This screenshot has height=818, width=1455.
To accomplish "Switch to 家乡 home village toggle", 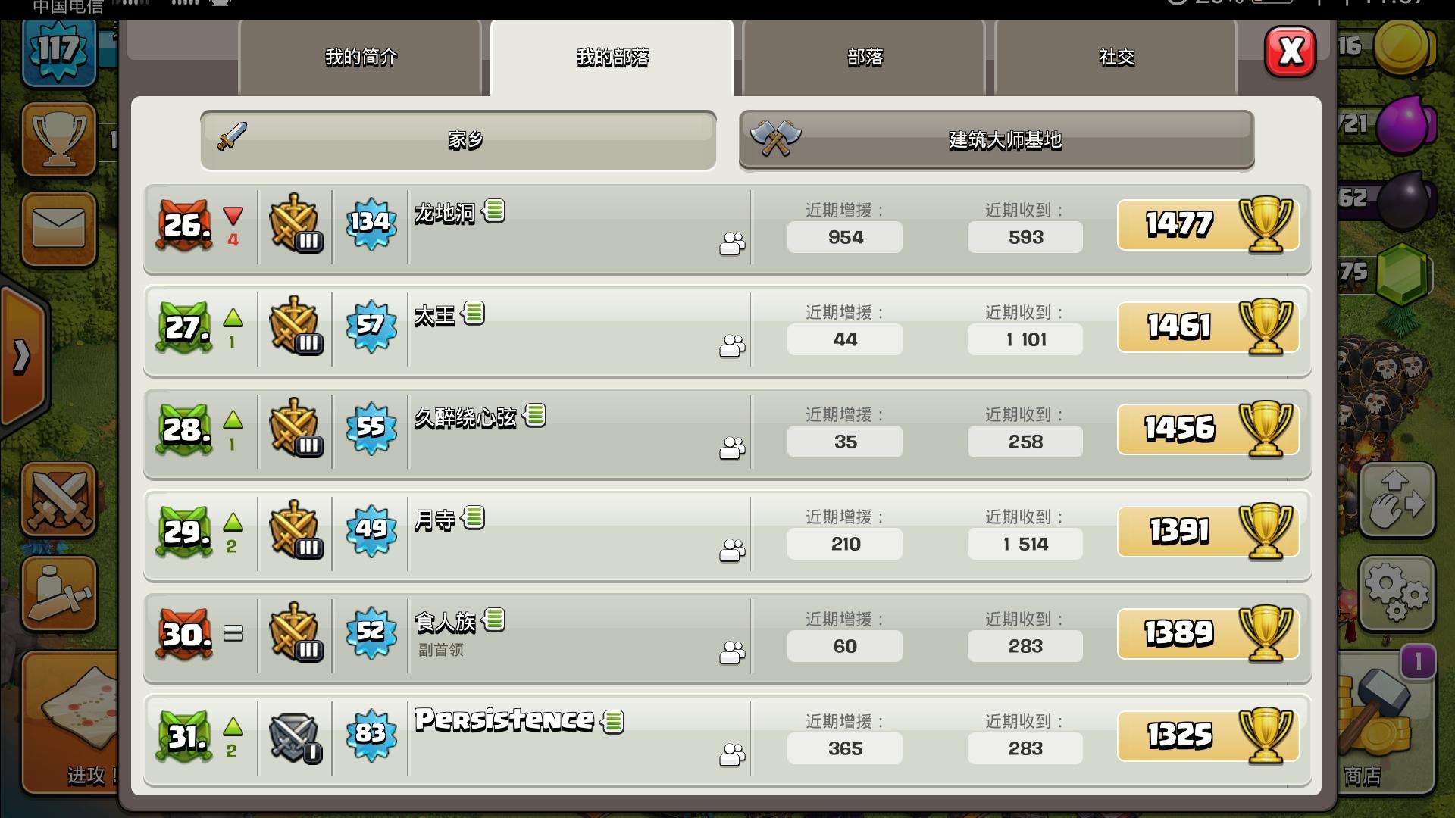I will pyautogui.click(x=458, y=140).
